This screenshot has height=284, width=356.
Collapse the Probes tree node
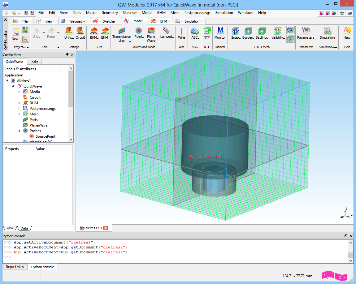19,131
